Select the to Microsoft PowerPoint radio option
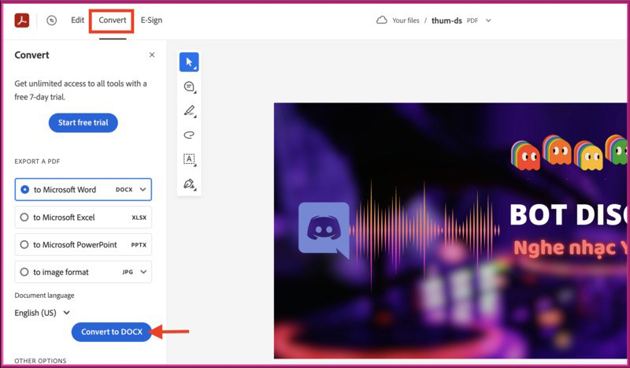Image resolution: width=630 pixels, height=368 pixels. tap(24, 244)
